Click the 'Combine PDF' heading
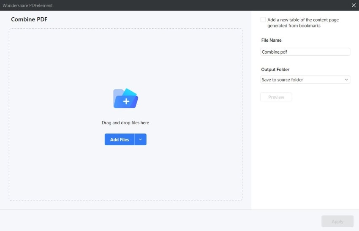This screenshot has height=231, width=359. pyautogui.click(x=29, y=19)
